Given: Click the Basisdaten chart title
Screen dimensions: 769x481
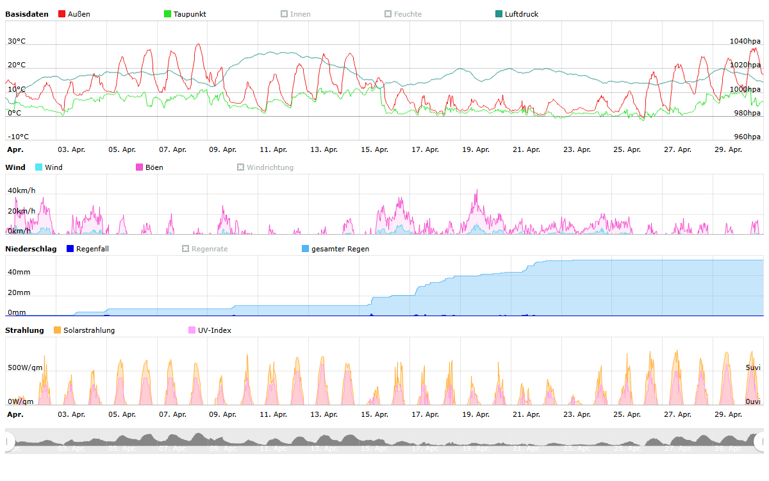Looking at the screenshot, I should coord(26,14).
